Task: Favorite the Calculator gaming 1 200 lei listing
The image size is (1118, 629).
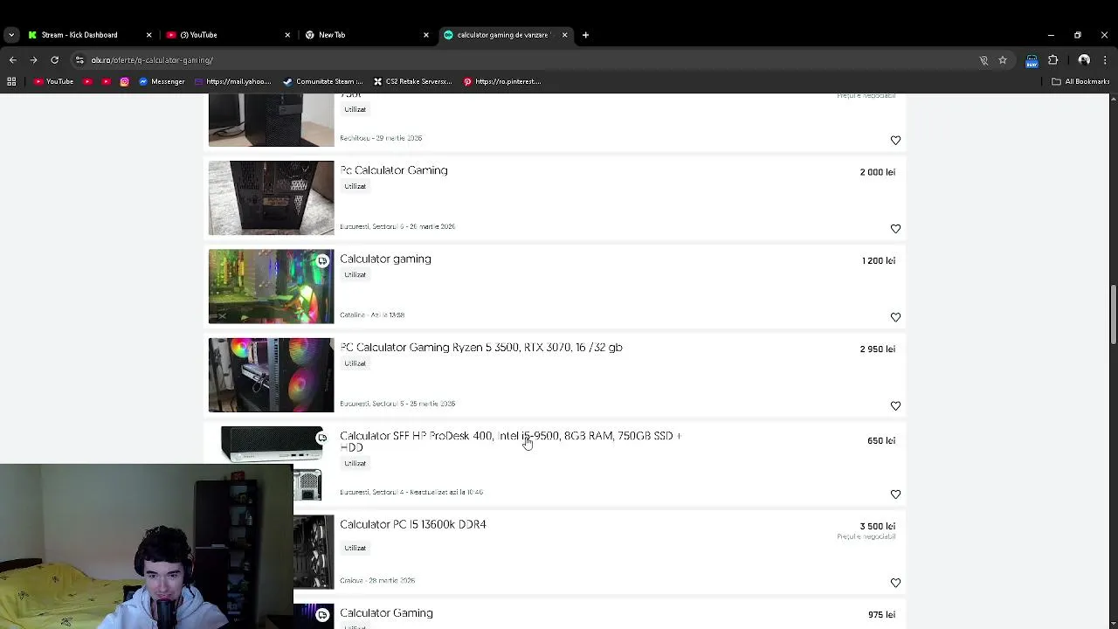Action: coord(895,317)
